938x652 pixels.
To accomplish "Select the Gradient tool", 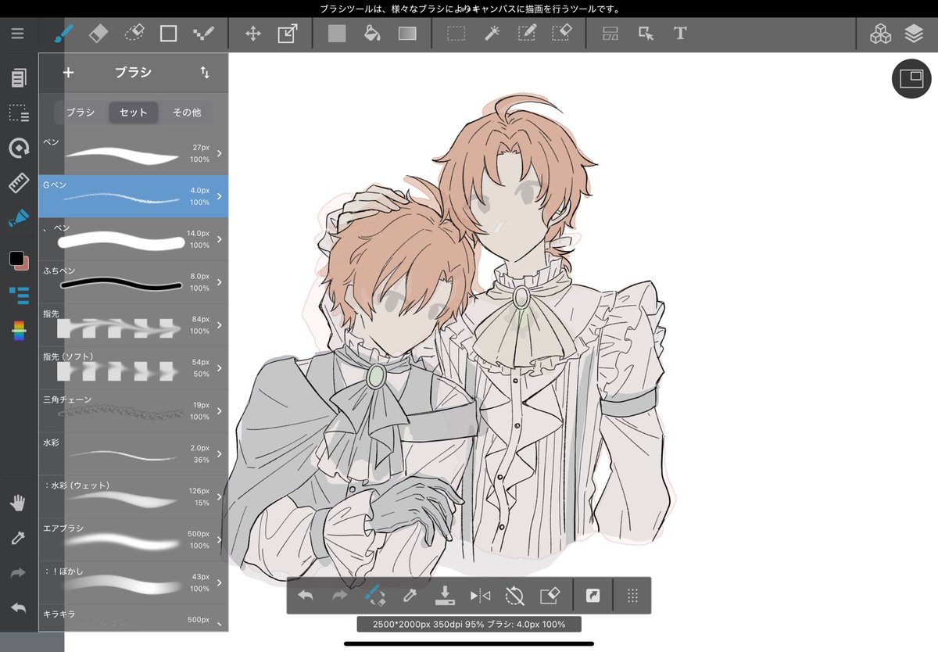I will pyautogui.click(x=408, y=34).
